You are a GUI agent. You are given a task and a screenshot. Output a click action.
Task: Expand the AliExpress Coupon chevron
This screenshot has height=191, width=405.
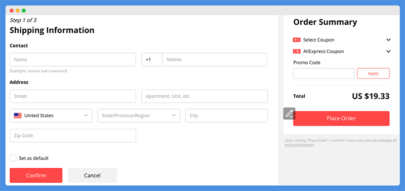coord(388,52)
